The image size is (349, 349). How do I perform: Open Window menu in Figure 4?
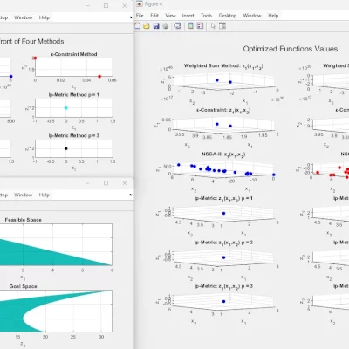pyautogui.click(x=252, y=16)
